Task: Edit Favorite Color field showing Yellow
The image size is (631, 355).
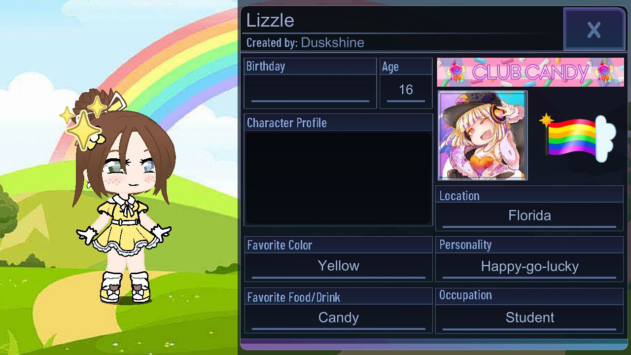Action: pyautogui.click(x=338, y=266)
